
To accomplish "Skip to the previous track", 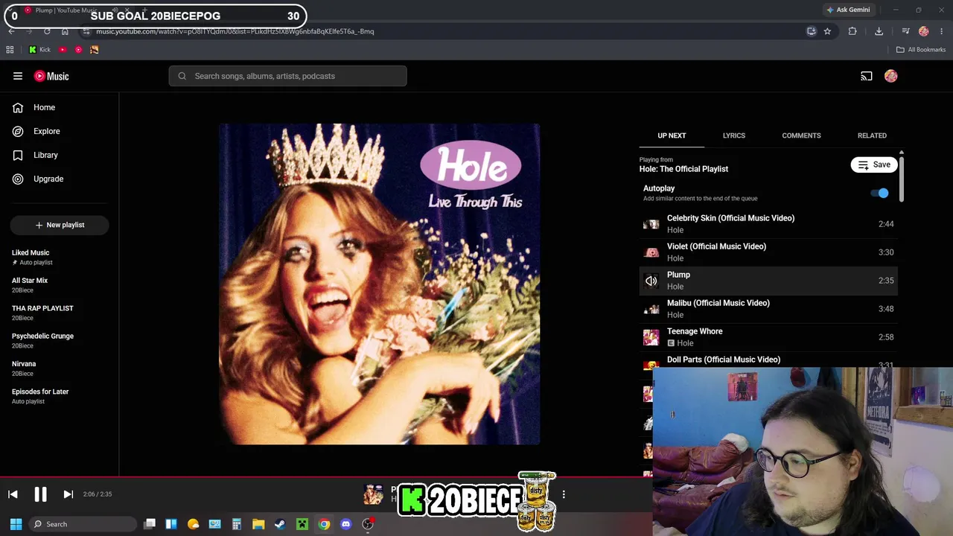I will click(13, 494).
